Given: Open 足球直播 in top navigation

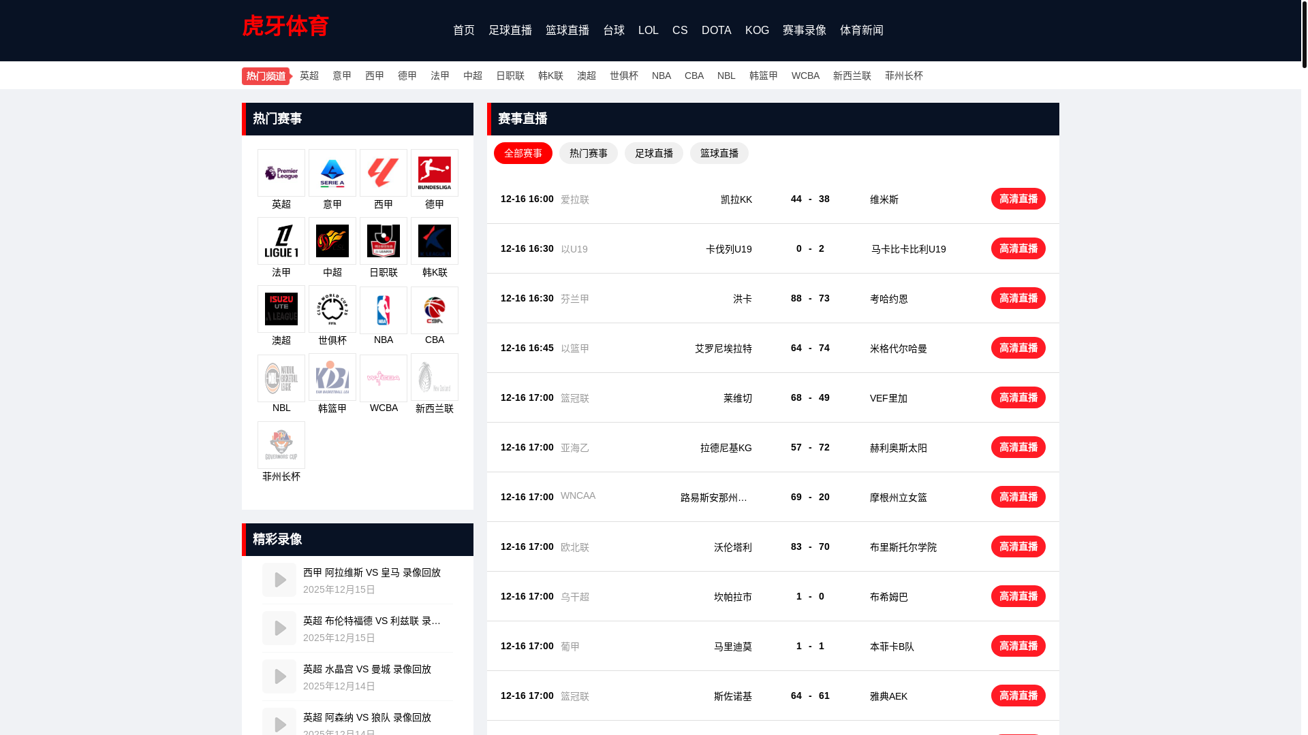Looking at the screenshot, I should 510,30.
